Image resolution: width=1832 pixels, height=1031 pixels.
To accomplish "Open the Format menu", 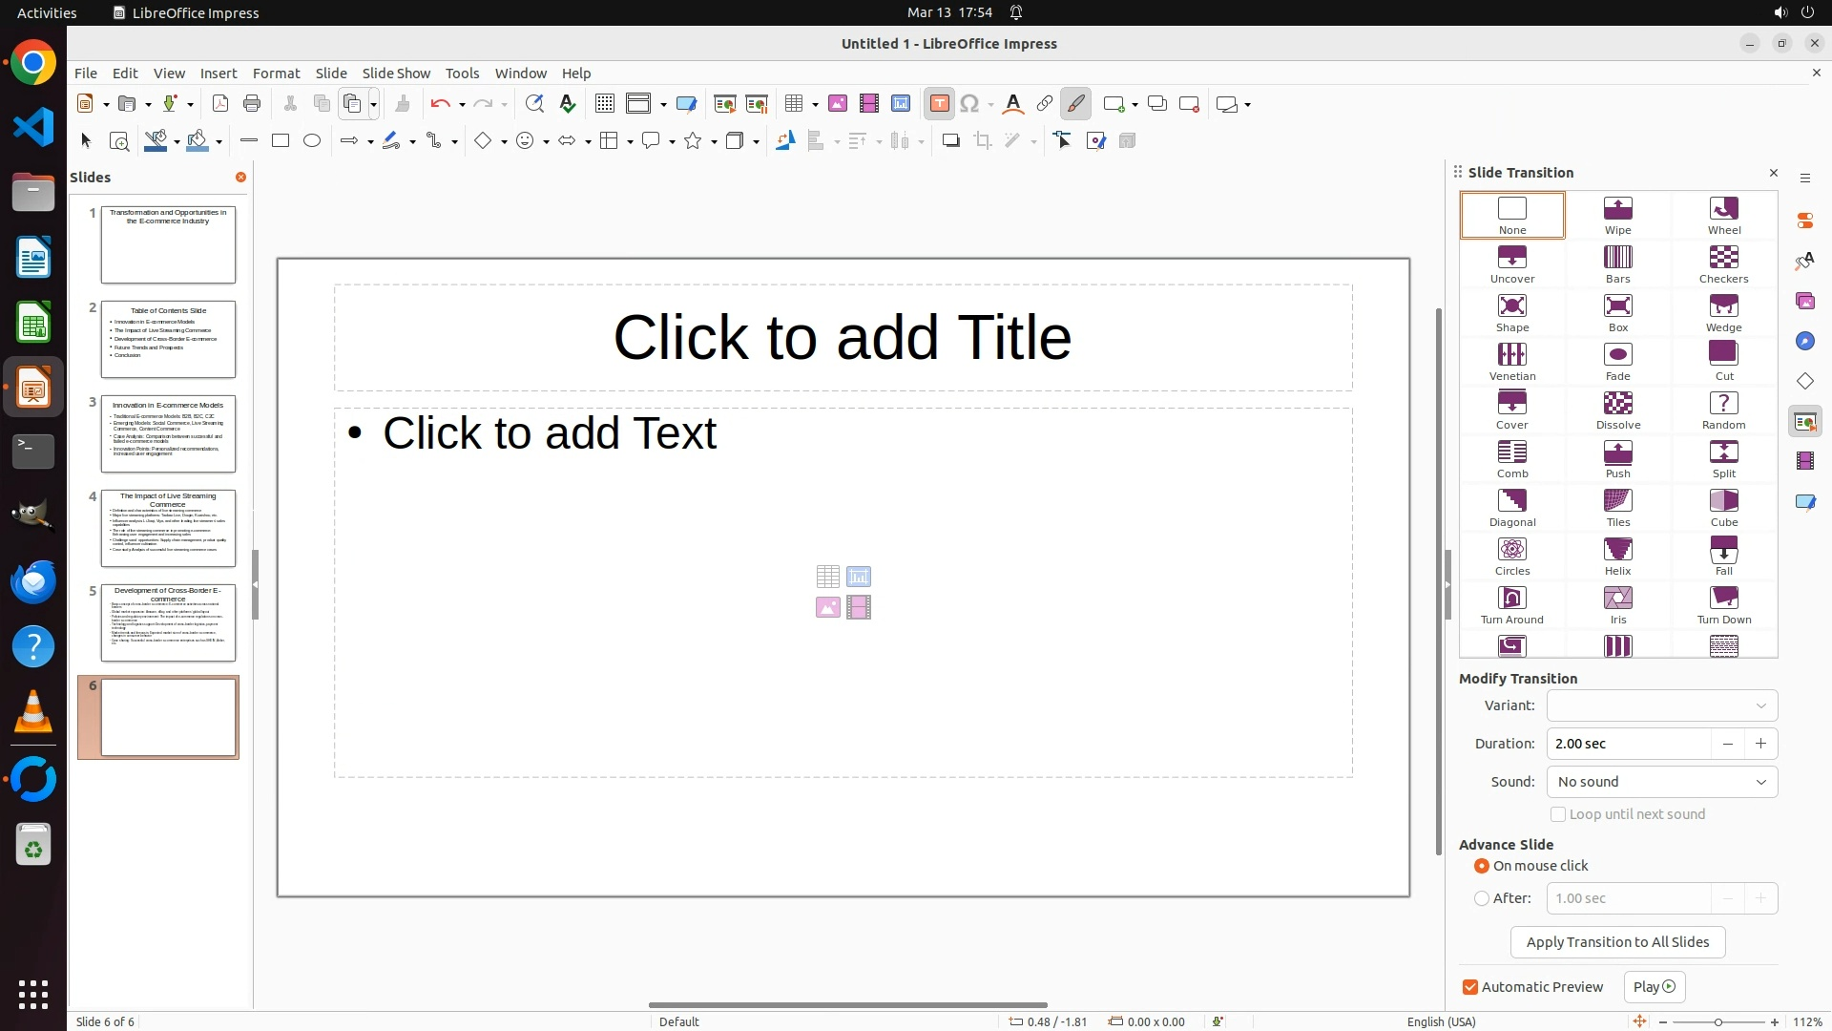I will point(276,74).
